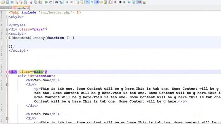This screenshot has width=221, height=124.
Task: Click the opening <style> tag
Action: click(x=16, y=17)
